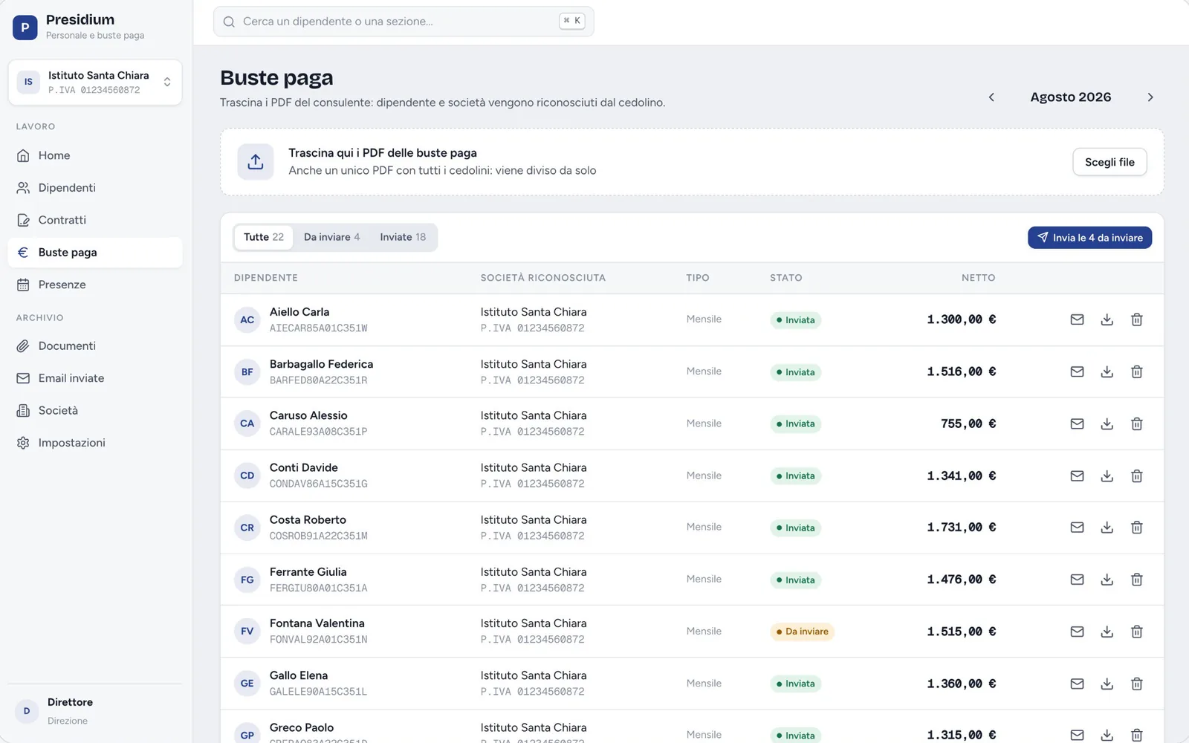The width and height of the screenshot is (1189, 743).
Task: Select the Tutte 22 tab
Action: 264,237
